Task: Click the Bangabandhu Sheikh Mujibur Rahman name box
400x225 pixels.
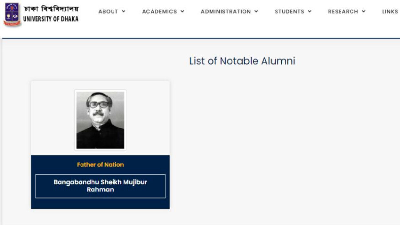Action: [100, 186]
